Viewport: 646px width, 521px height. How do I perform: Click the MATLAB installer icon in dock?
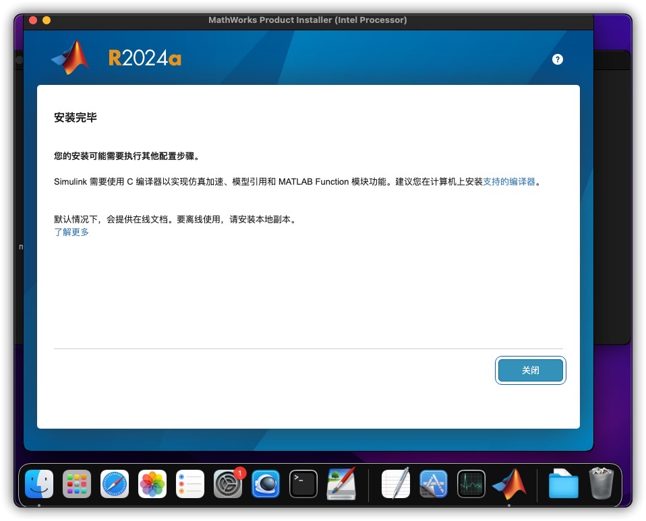pos(510,484)
